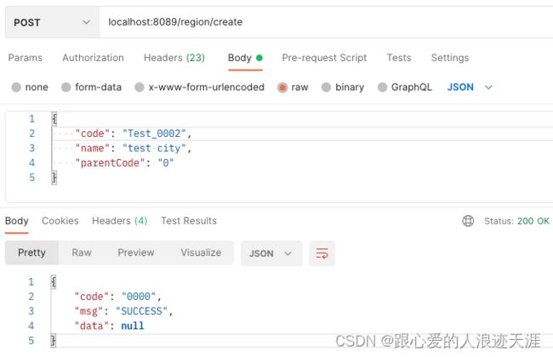Click the opening brace in response viewer
553x357 pixels.
pyautogui.click(x=54, y=282)
